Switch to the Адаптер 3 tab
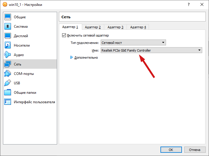This screenshot has height=156, width=209. pyautogui.click(x=115, y=27)
